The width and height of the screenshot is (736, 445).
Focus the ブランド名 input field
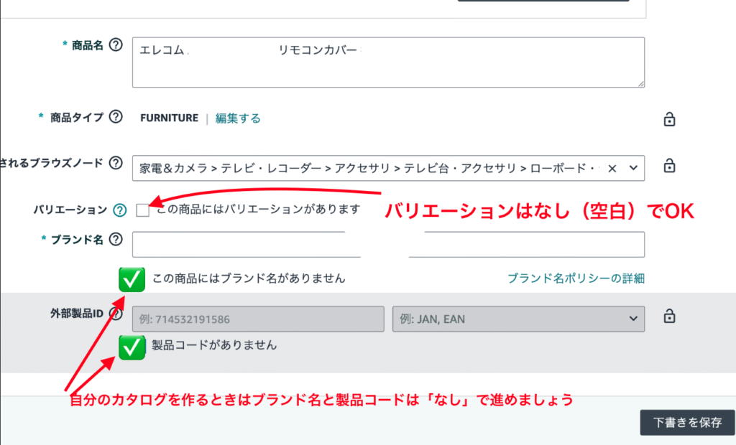388,245
